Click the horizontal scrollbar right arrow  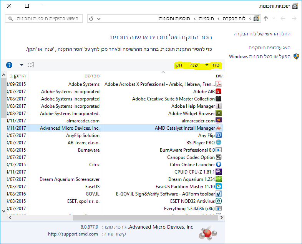[221, 217]
